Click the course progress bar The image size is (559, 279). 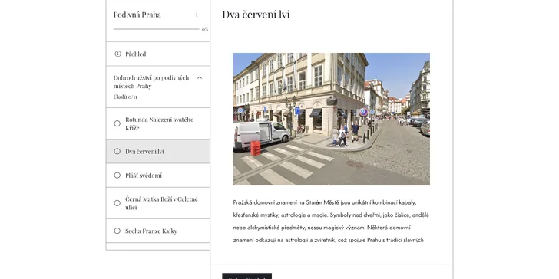click(156, 29)
